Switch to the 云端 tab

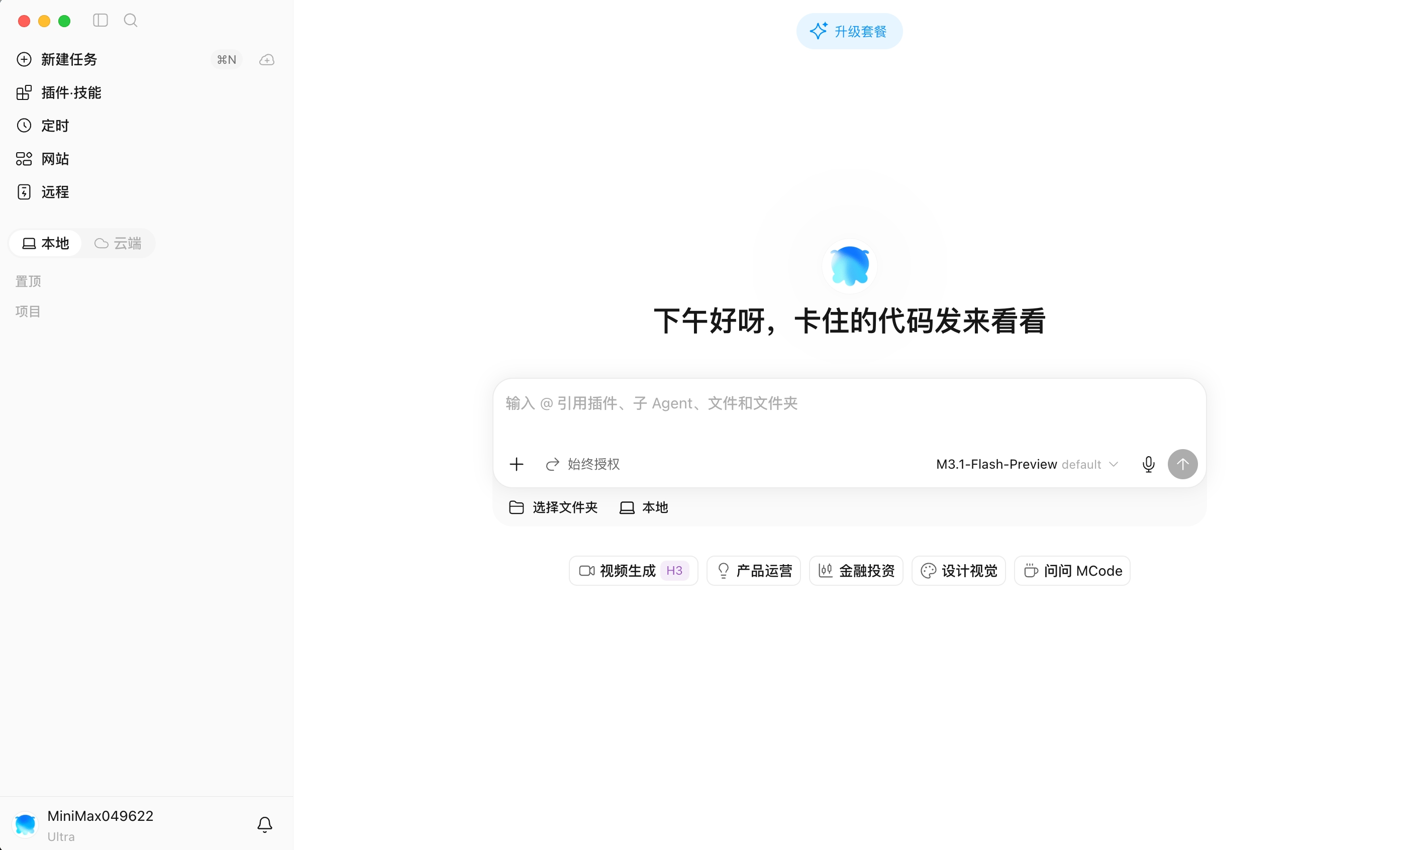click(x=118, y=244)
